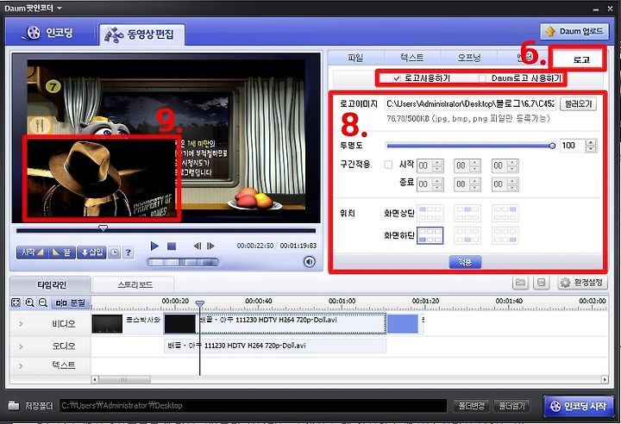The width and height of the screenshot is (621, 424).
Task: Click 불러오기 to load logo image
Action: coord(578,104)
